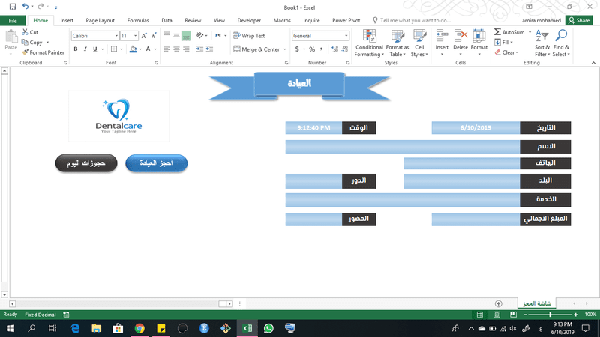Screen dimensions: 600x337
Task: Apply center horizontal alignment
Action: click(176, 49)
